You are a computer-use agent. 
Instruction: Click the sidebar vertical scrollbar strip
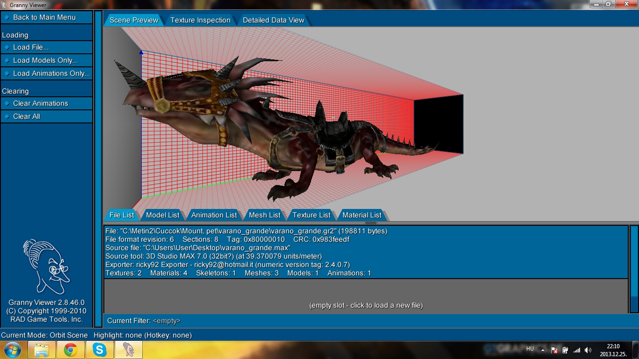pyautogui.click(x=98, y=169)
